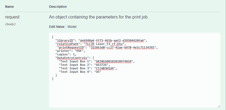
Task: Click Text Input Box 4 value "US"
Action: tap(97, 72)
